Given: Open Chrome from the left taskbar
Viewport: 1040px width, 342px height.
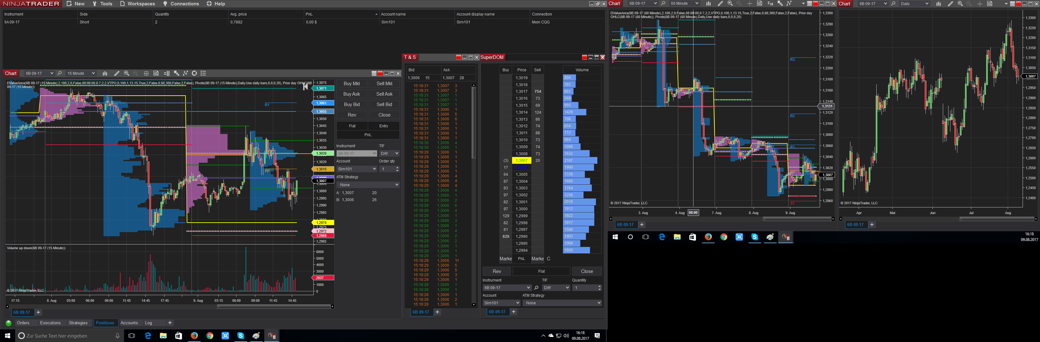Looking at the screenshot, I should pyautogui.click(x=210, y=336).
